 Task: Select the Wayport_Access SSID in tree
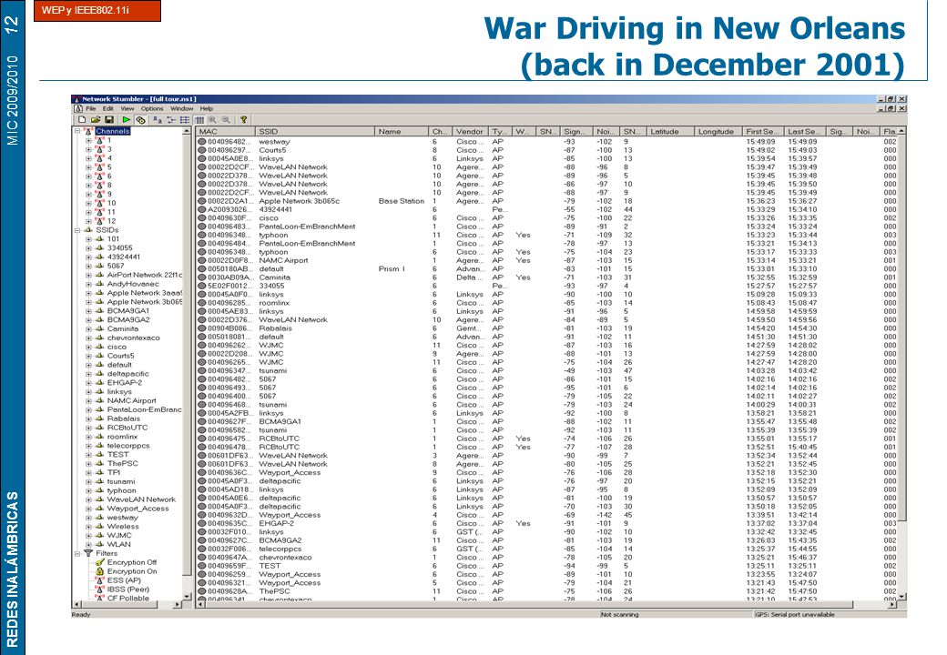137,509
